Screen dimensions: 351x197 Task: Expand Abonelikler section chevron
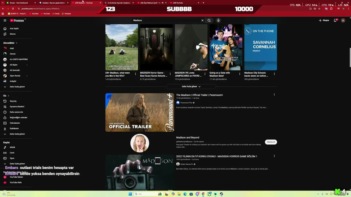point(16,43)
